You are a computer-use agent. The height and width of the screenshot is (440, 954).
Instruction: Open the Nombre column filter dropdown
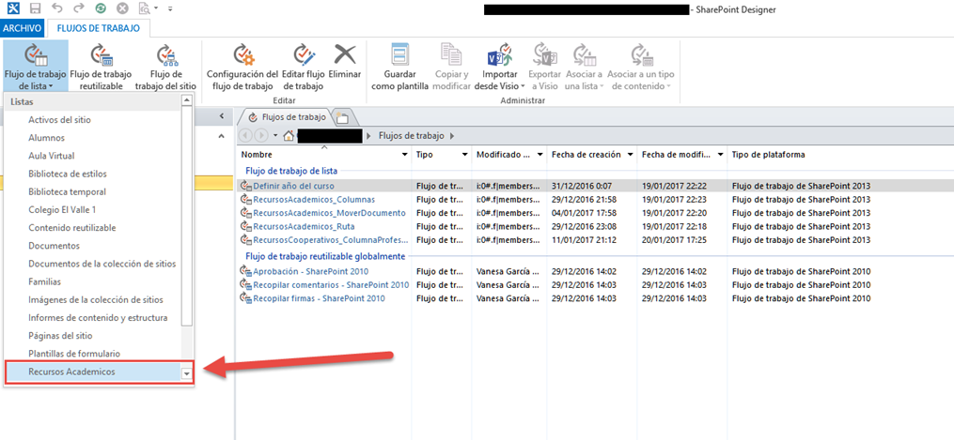pyautogui.click(x=404, y=155)
